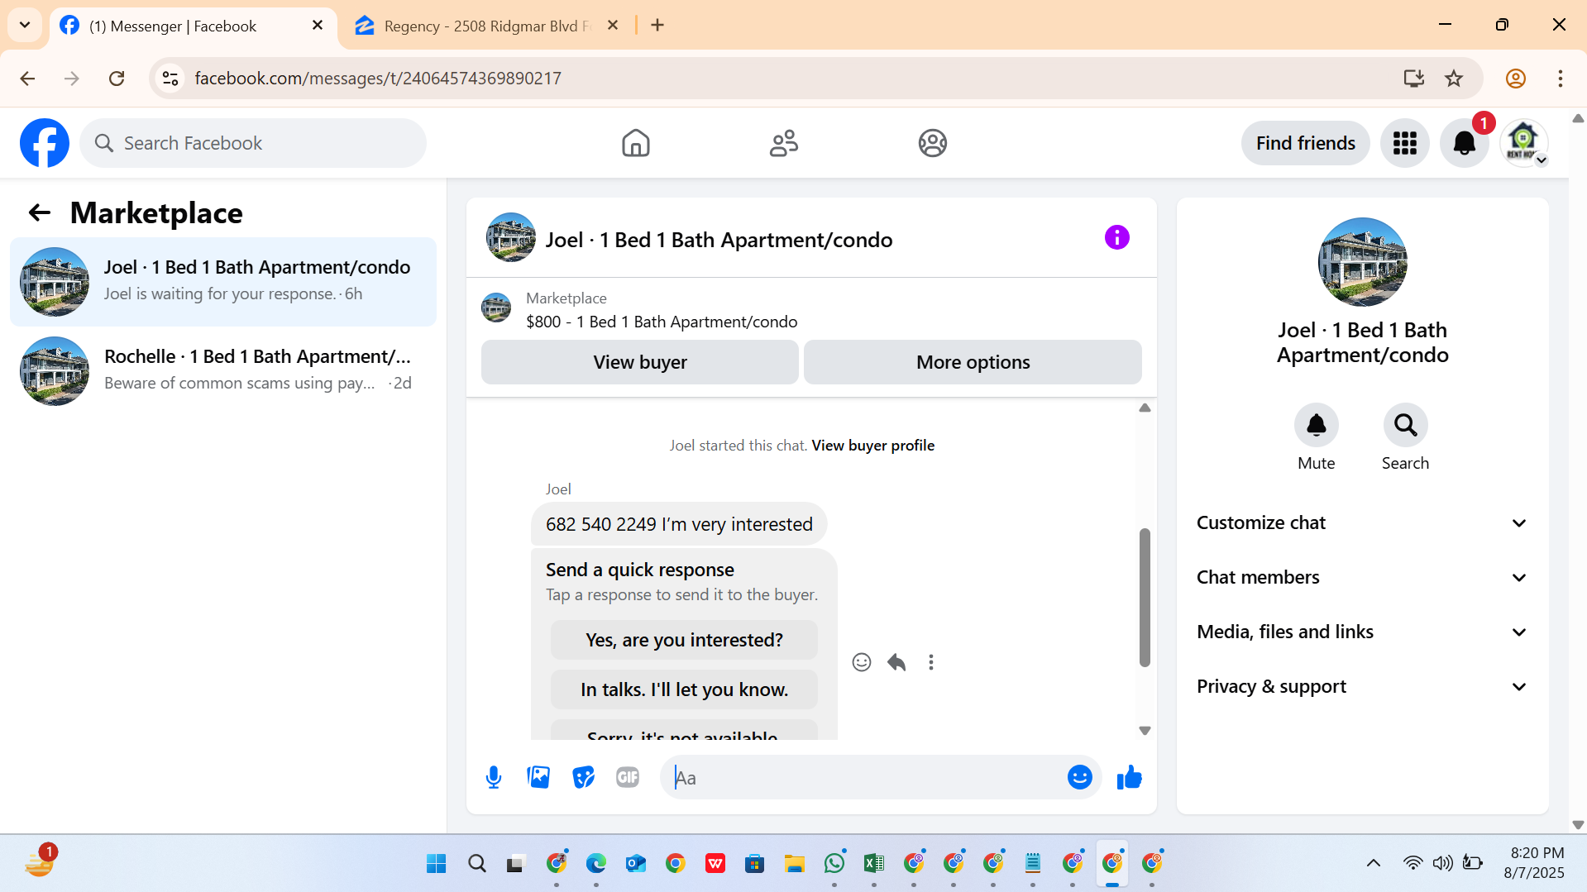This screenshot has height=892, width=1587.
Task: Open Joel's Marketplace conversation
Action: pyautogui.click(x=223, y=281)
